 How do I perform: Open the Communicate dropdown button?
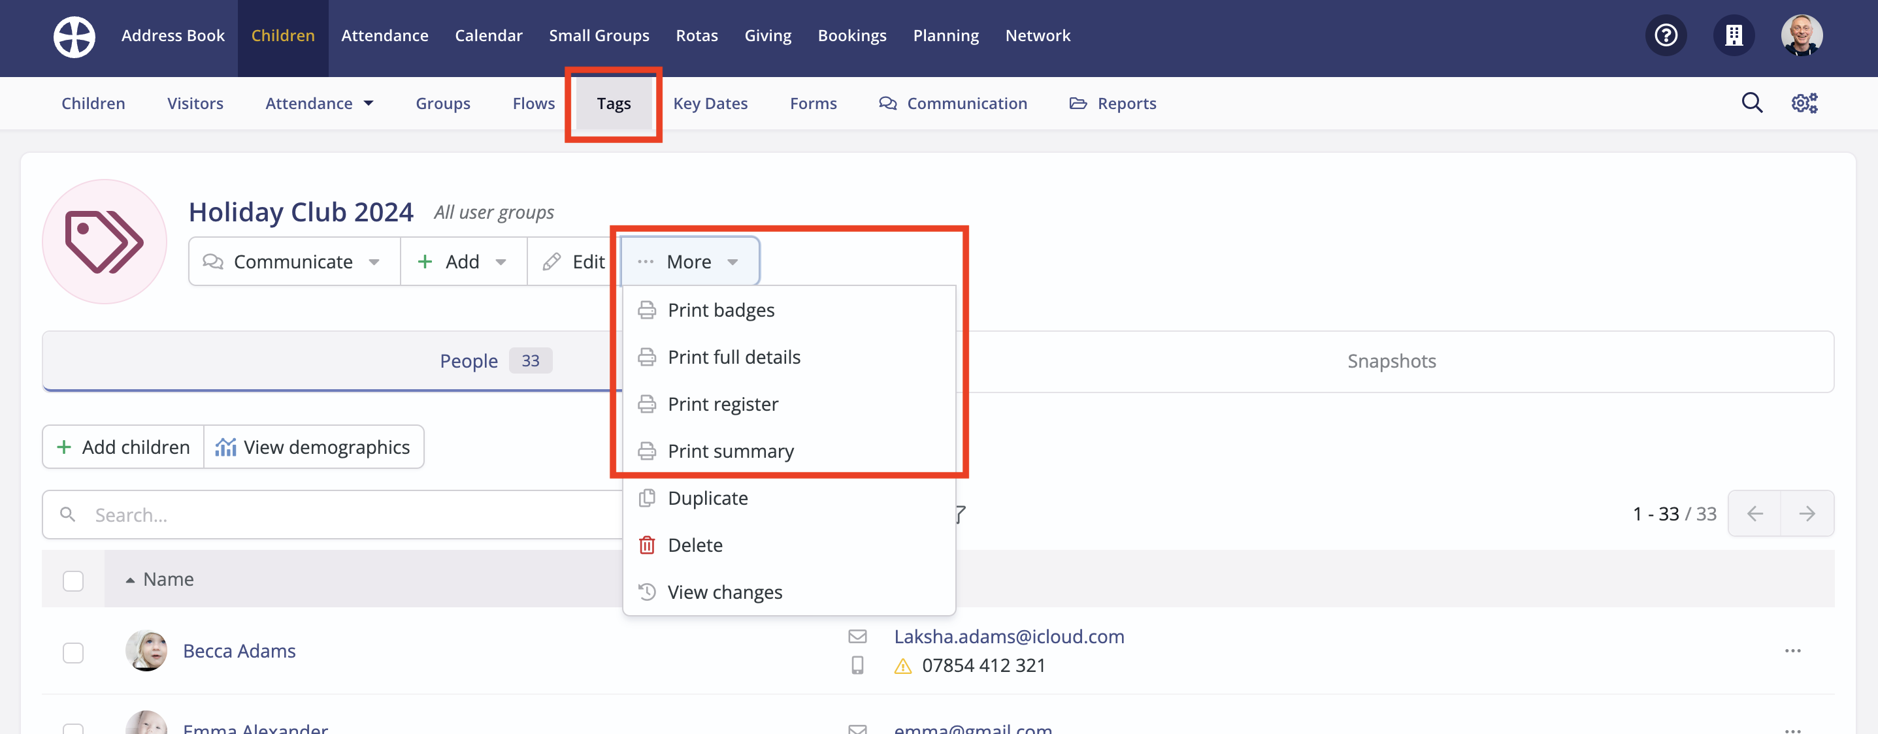[x=293, y=261]
